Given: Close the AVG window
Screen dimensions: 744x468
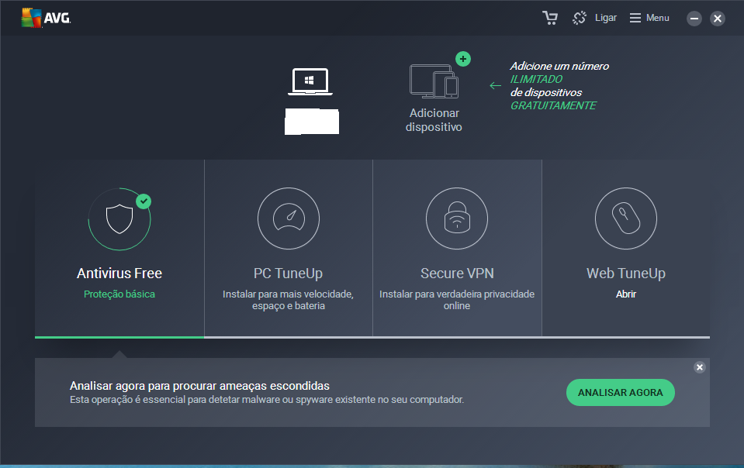Looking at the screenshot, I should [718, 19].
